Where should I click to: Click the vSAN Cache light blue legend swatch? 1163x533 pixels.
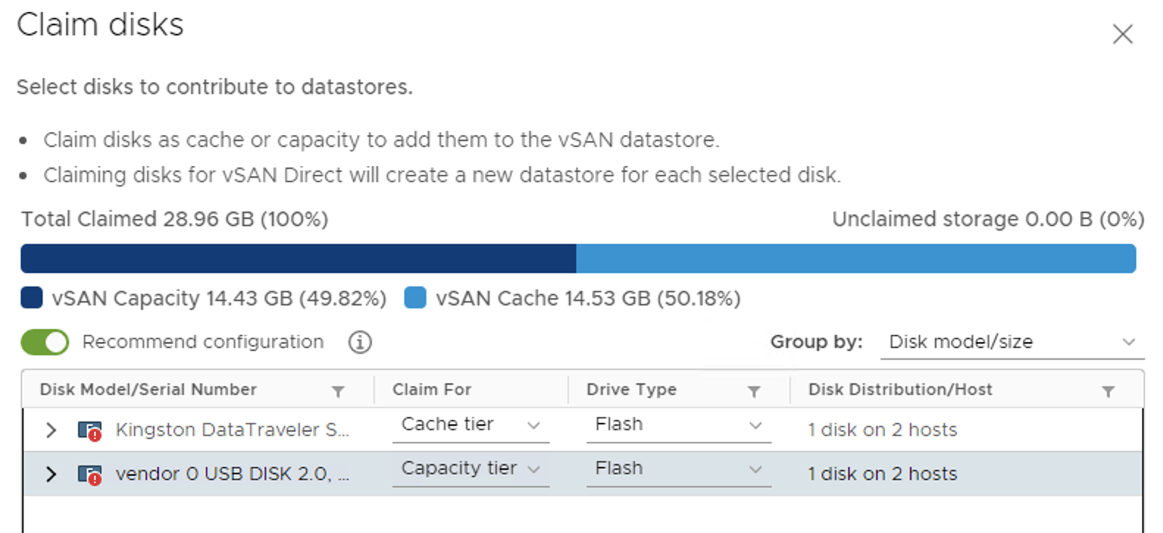coord(415,297)
